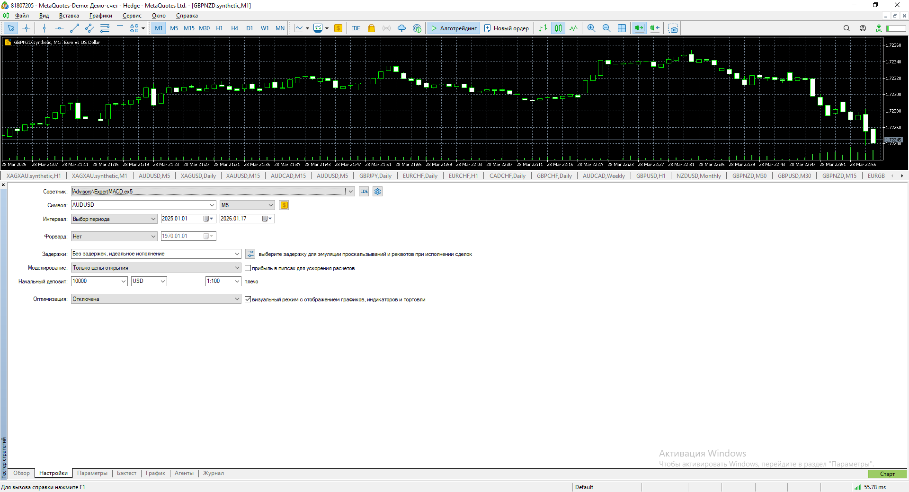Open the Оптимизация dropdown
Viewport: 909px width, 492px height.
click(x=237, y=299)
